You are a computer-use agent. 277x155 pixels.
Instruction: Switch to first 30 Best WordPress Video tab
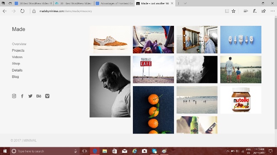coord(33,3)
